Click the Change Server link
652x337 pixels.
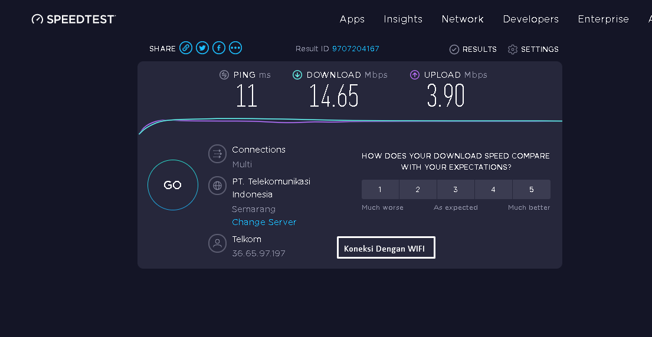(264, 222)
